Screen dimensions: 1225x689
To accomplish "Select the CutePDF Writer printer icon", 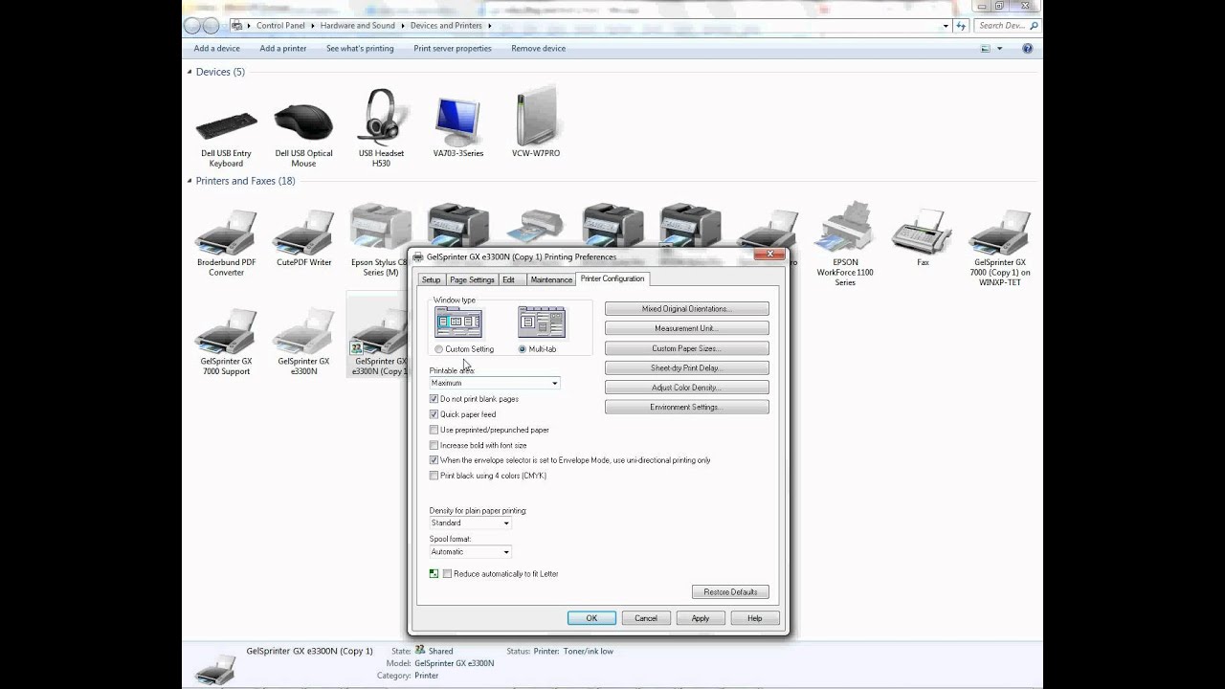I will pyautogui.click(x=302, y=230).
